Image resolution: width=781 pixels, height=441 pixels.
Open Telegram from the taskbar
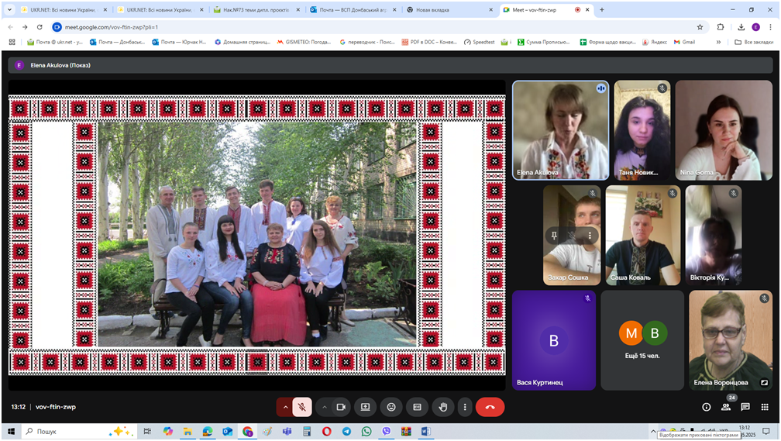346,432
